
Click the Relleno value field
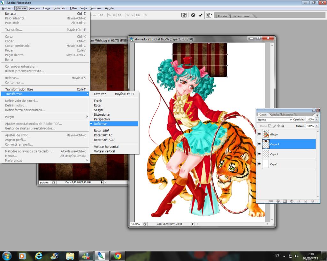coord(310,126)
